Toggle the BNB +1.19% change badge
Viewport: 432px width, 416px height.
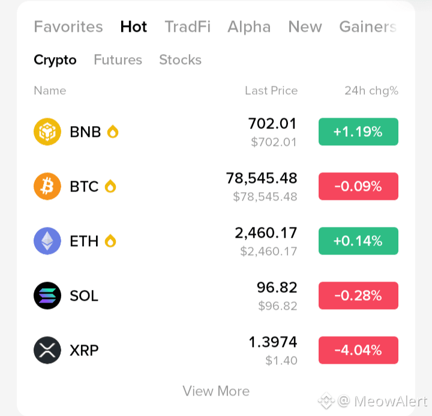pos(358,131)
